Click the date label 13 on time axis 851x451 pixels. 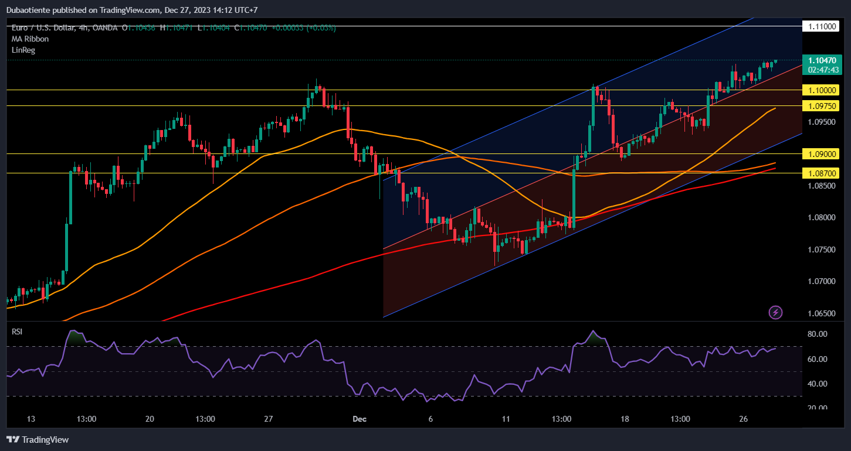tap(31, 419)
